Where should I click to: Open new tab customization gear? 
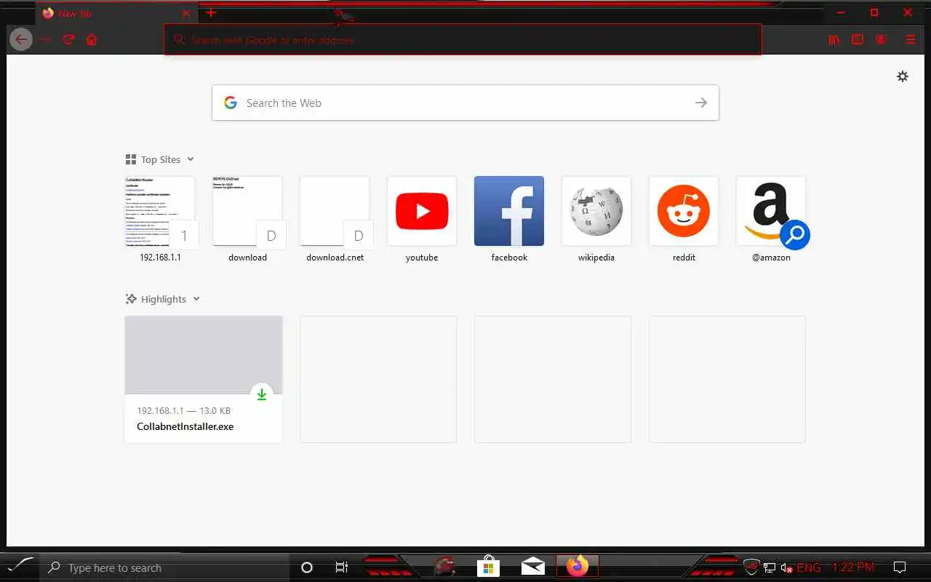903,76
